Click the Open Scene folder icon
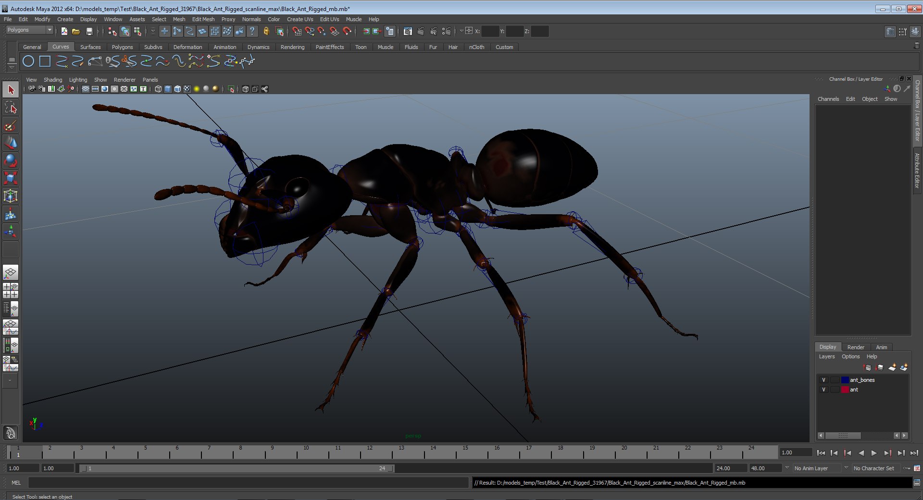This screenshot has height=500, width=923. [x=76, y=31]
